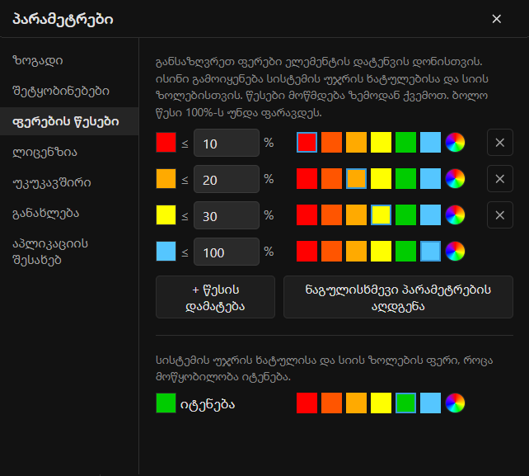
Task: Delete the 10% color rule
Action: 500,143
